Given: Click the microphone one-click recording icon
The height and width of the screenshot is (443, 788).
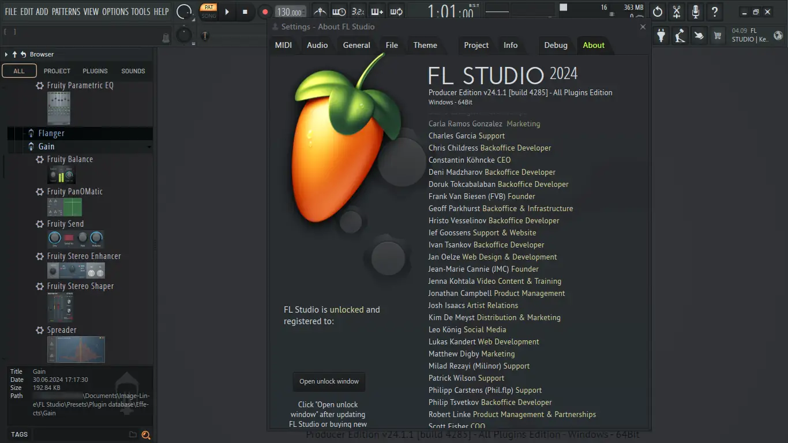Looking at the screenshot, I should coord(696,12).
